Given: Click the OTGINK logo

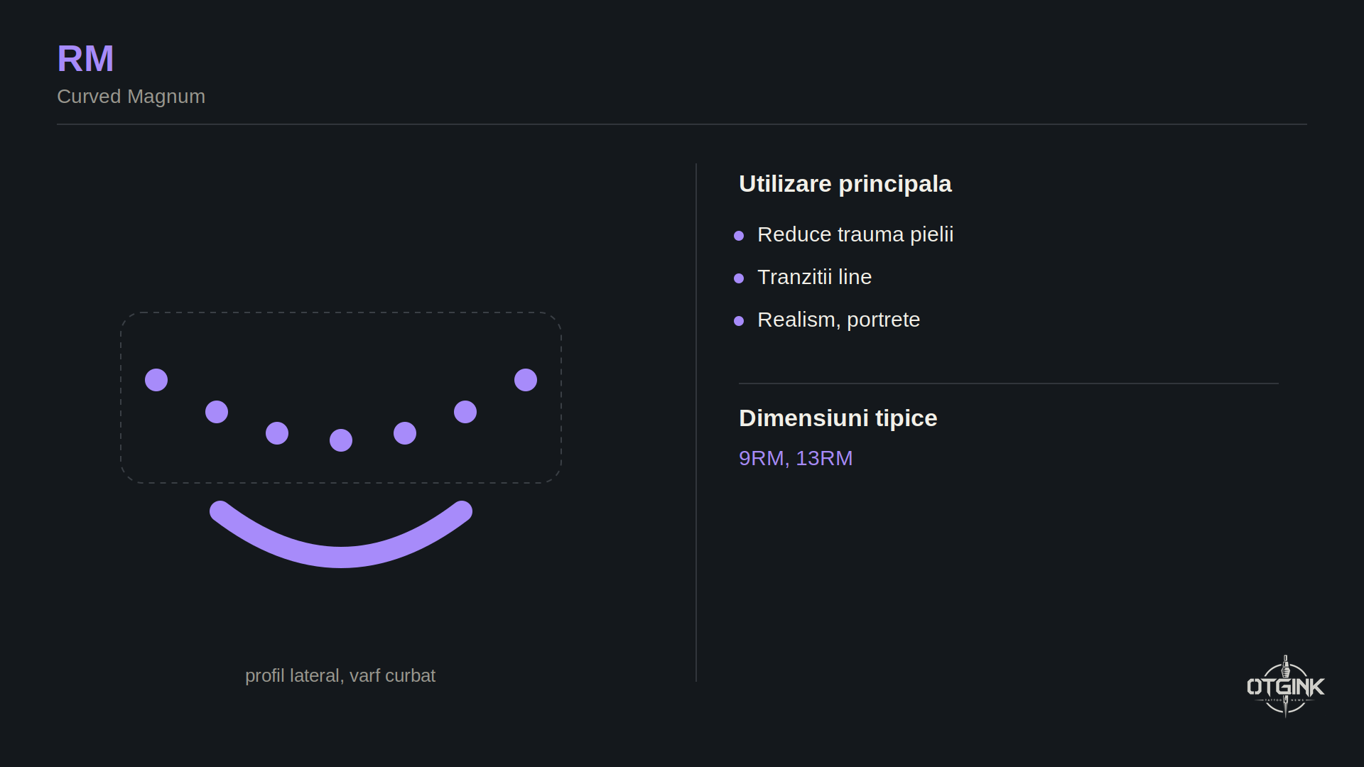Looking at the screenshot, I should click(1285, 686).
